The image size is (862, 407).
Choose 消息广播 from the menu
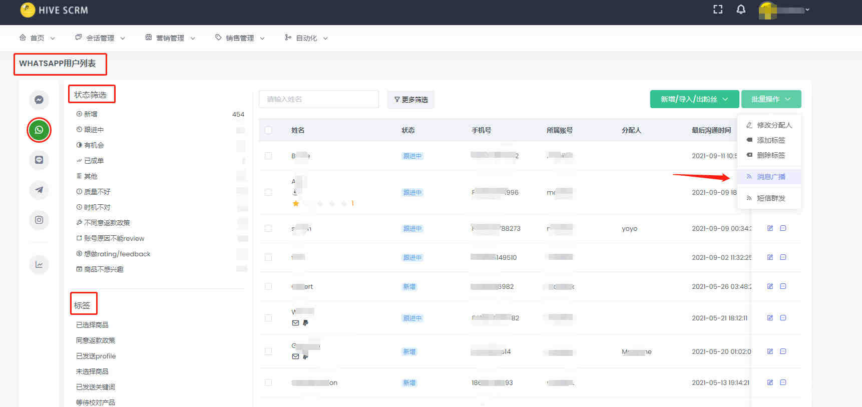[x=769, y=177]
